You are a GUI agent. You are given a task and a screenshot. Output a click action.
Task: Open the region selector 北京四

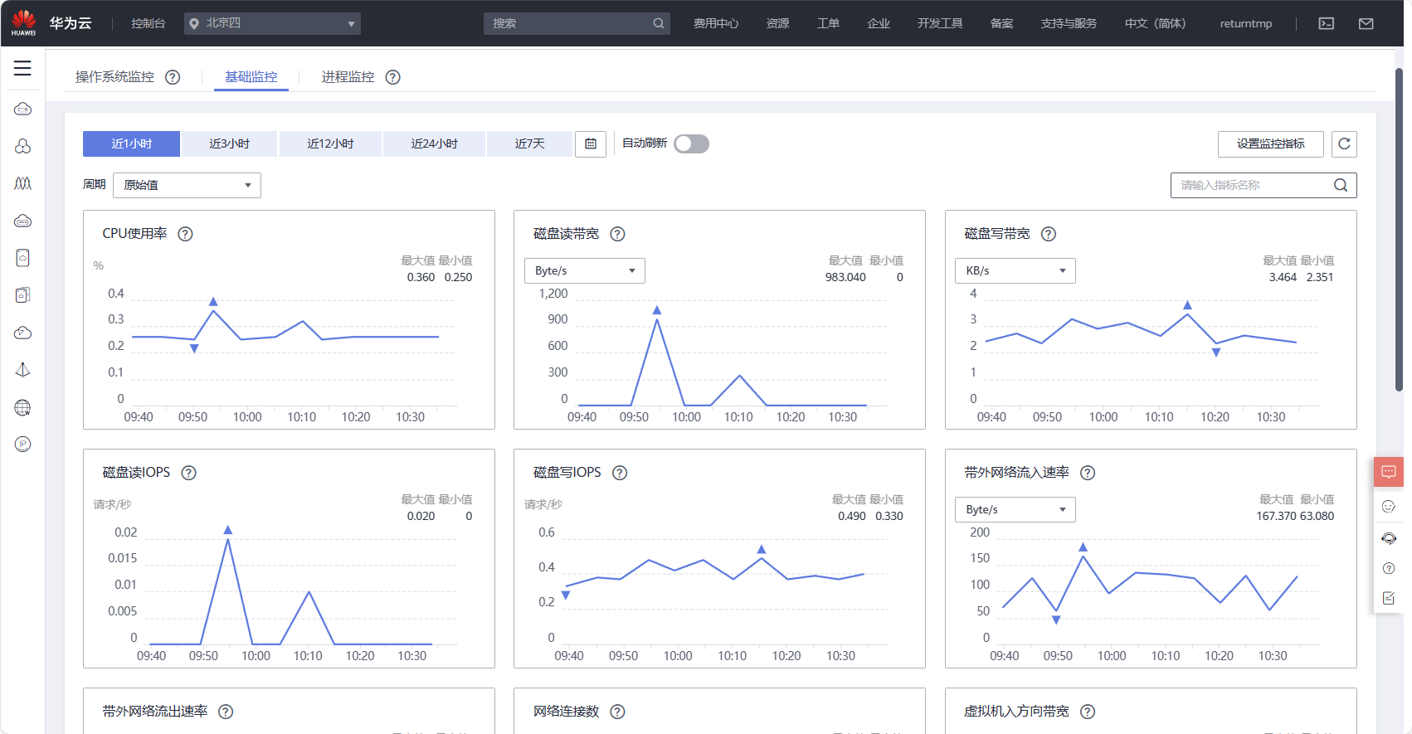pyautogui.click(x=272, y=23)
